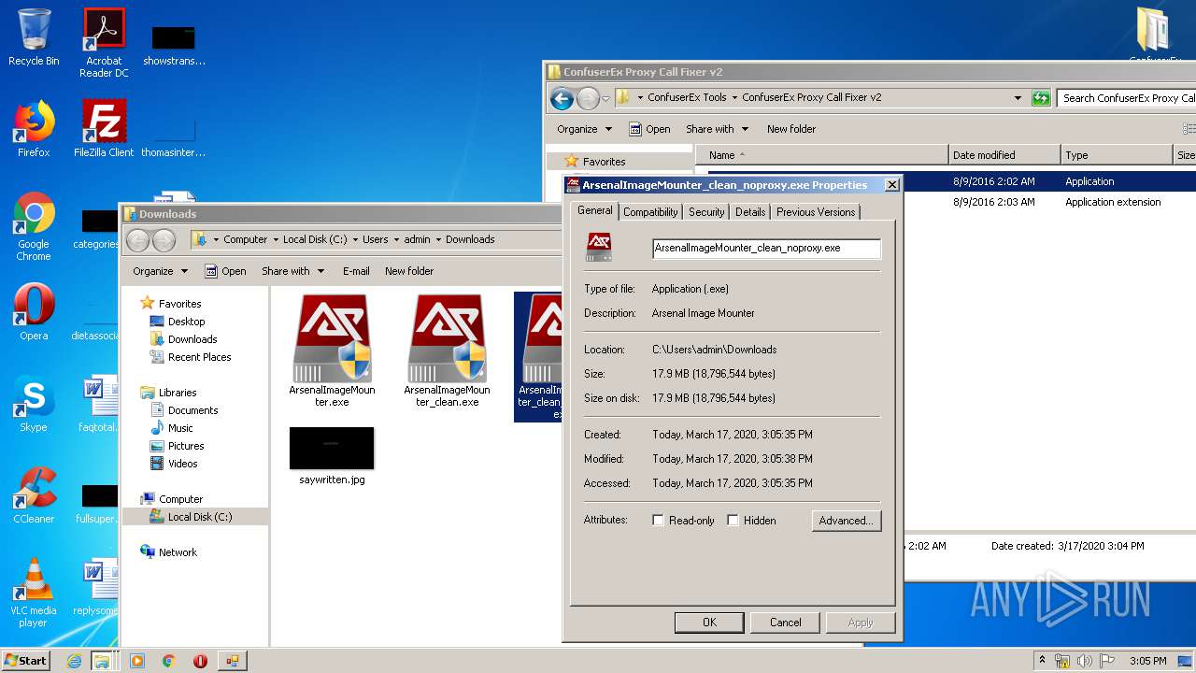Open Advanced attributes dialog
Viewport: 1196px width, 673px height.
click(846, 521)
